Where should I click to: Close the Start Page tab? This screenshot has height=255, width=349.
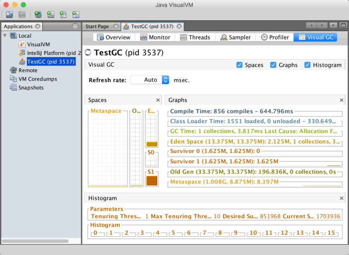116,27
